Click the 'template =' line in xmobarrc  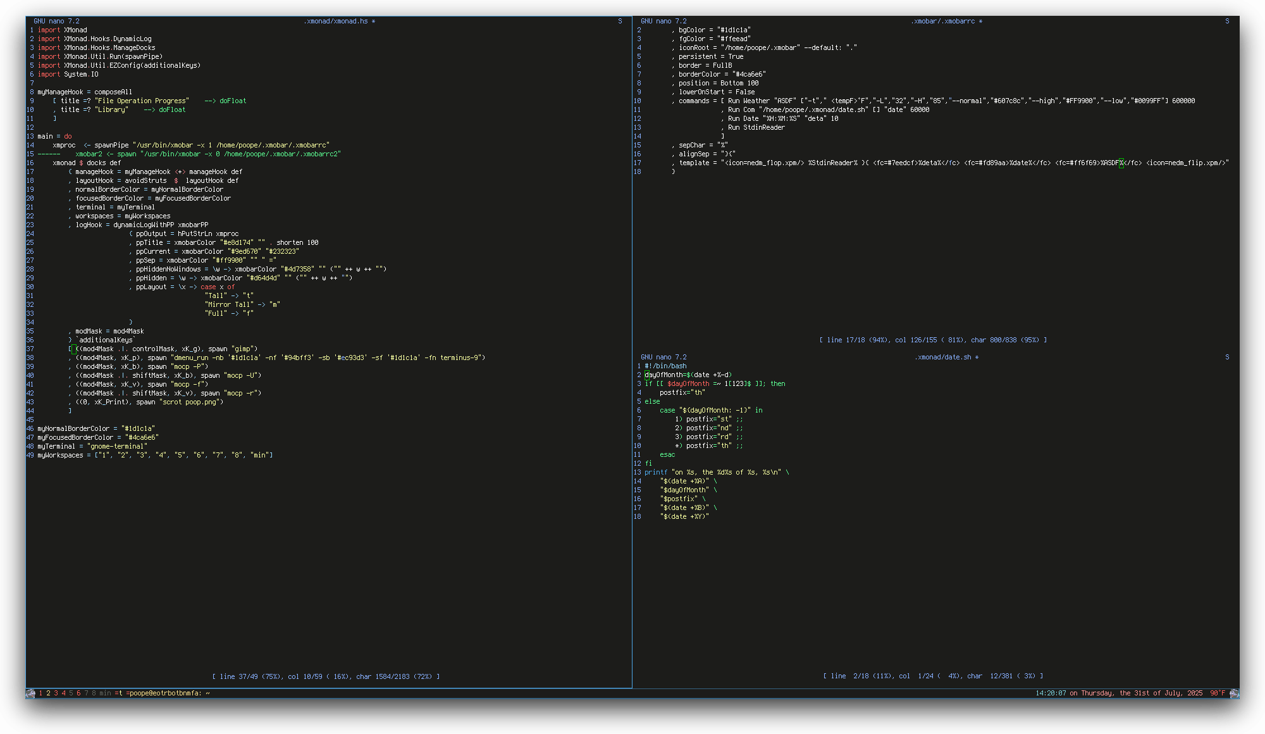tap(950, 163)
